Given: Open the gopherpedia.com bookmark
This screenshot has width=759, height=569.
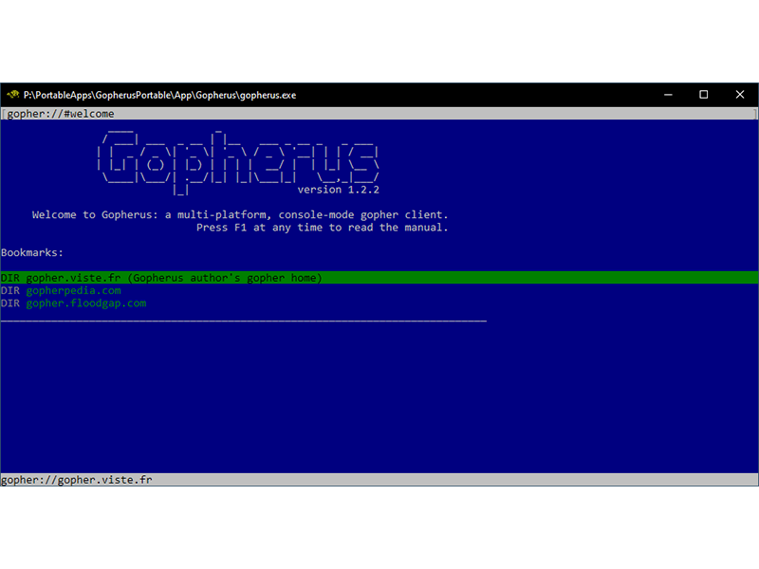Looking at the screenshot, I should [x=73, y=290].
